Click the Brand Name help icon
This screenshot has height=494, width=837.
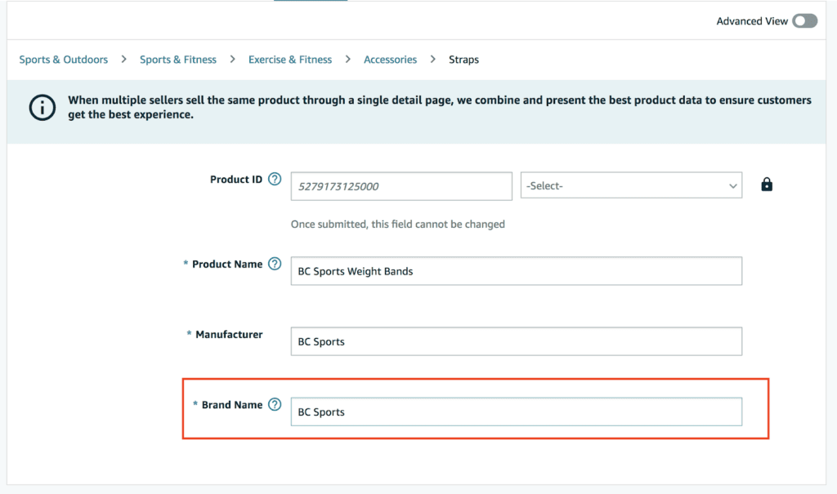[x=275, y=405]
